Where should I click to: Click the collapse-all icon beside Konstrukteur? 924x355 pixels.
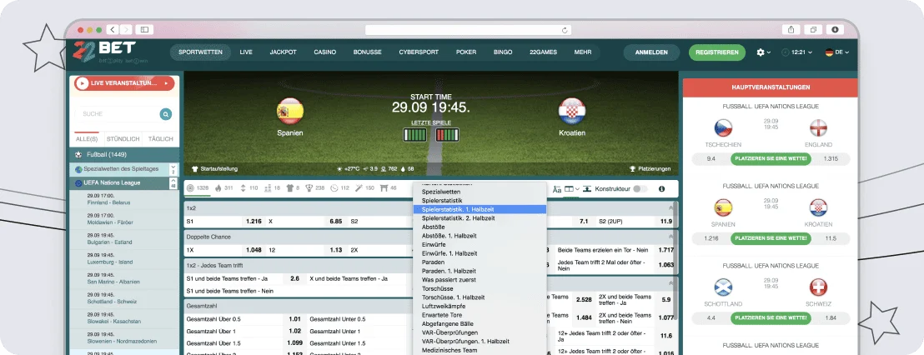click(586, 189)
